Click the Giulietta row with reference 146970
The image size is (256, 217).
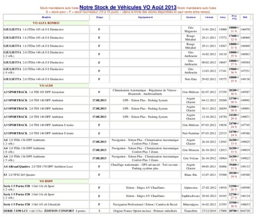pyautogui.click(x=128, y=29)
